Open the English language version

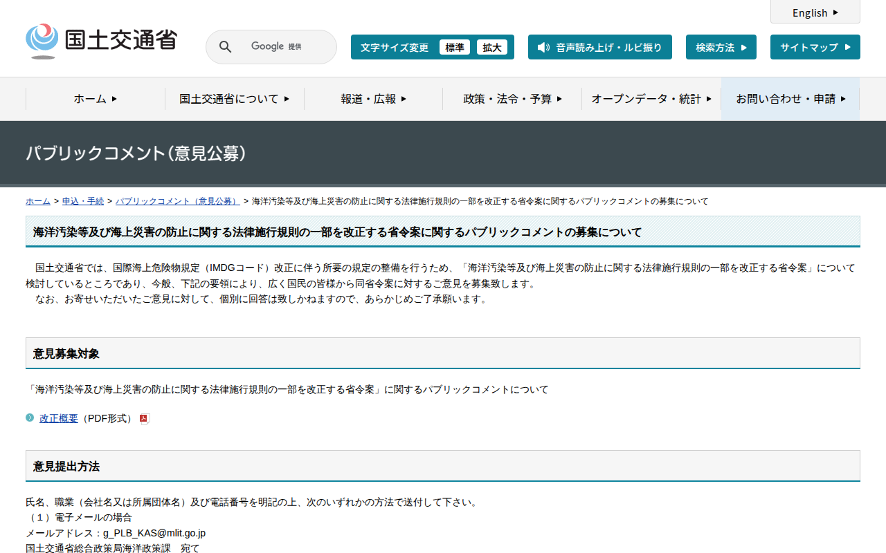pos(815,12)
